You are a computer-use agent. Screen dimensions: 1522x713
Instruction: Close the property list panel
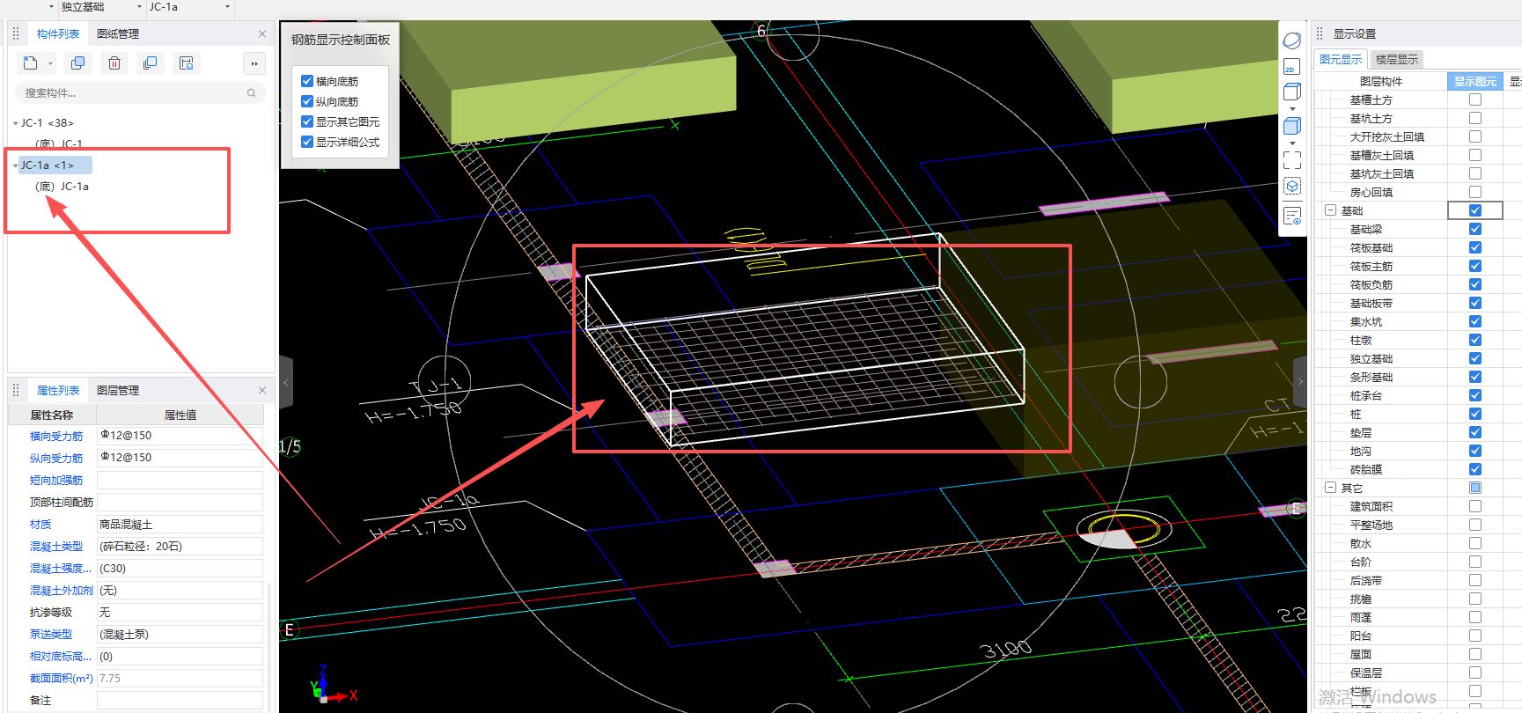point(262,390)
